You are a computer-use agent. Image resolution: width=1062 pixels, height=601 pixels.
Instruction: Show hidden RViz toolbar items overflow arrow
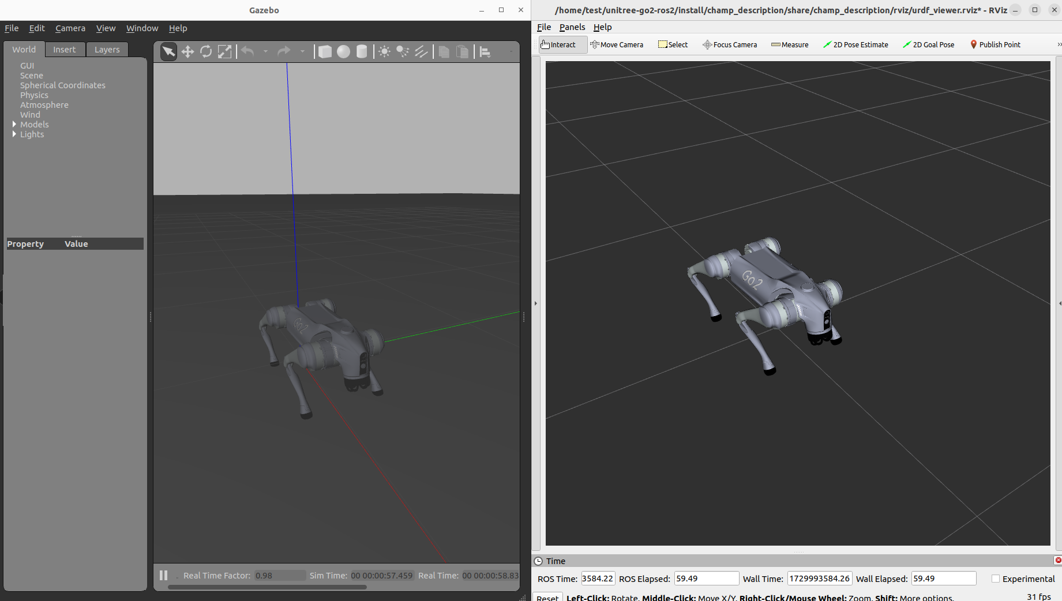pos(1059,44)
